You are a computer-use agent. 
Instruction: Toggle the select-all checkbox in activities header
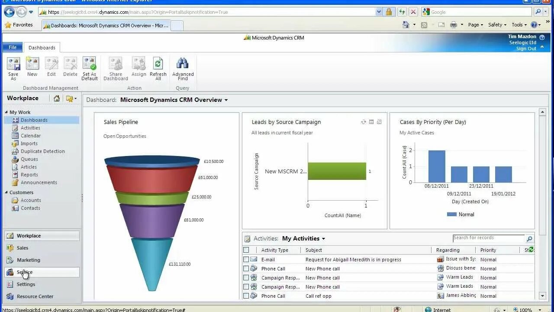tap(246, 250)
